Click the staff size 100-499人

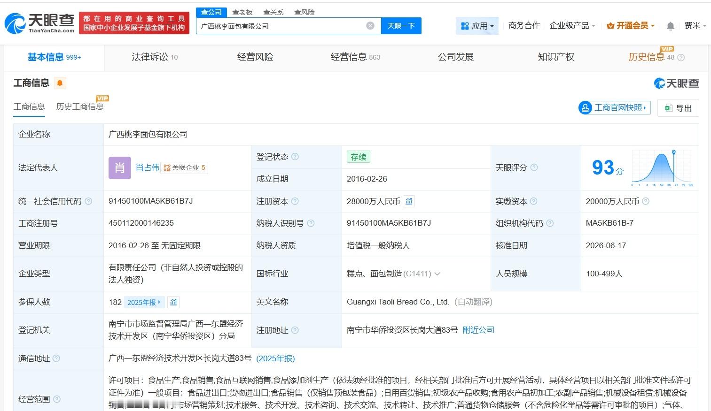point(604,274)
